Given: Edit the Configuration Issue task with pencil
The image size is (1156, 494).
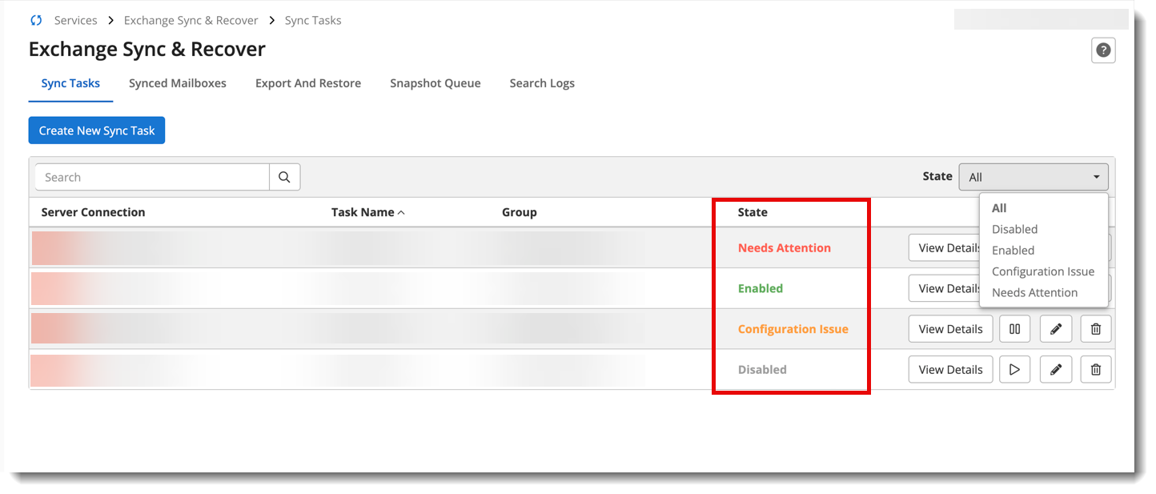Looking at the screenshot, I should pos(1055,329).
